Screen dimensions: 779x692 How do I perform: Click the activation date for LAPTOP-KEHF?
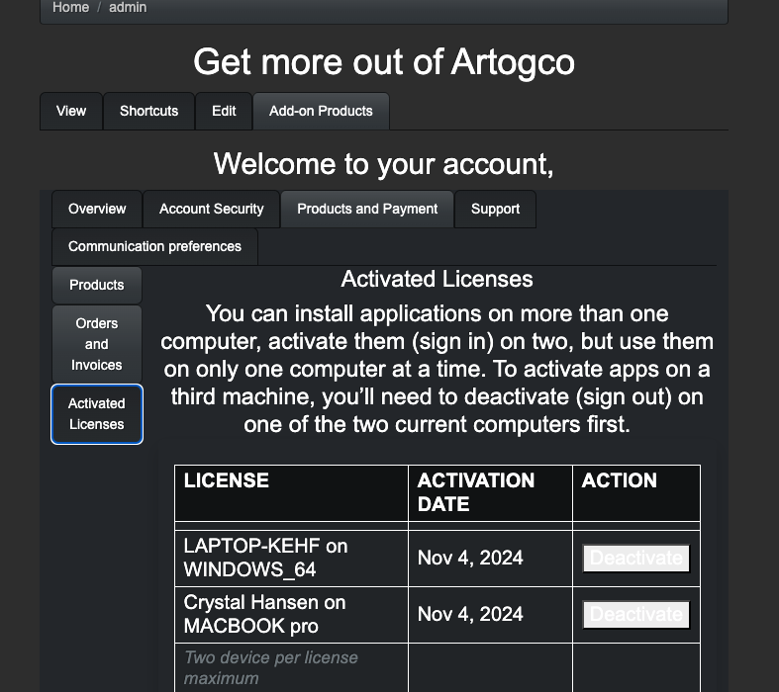click(470, 559)
